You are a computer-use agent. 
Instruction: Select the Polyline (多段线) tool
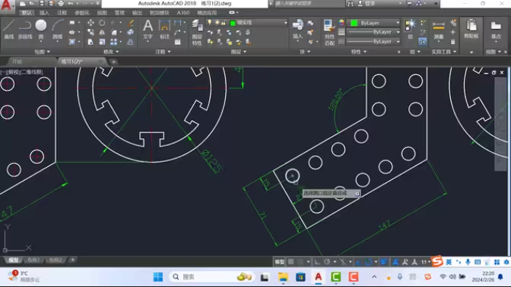tap(25, 29)
